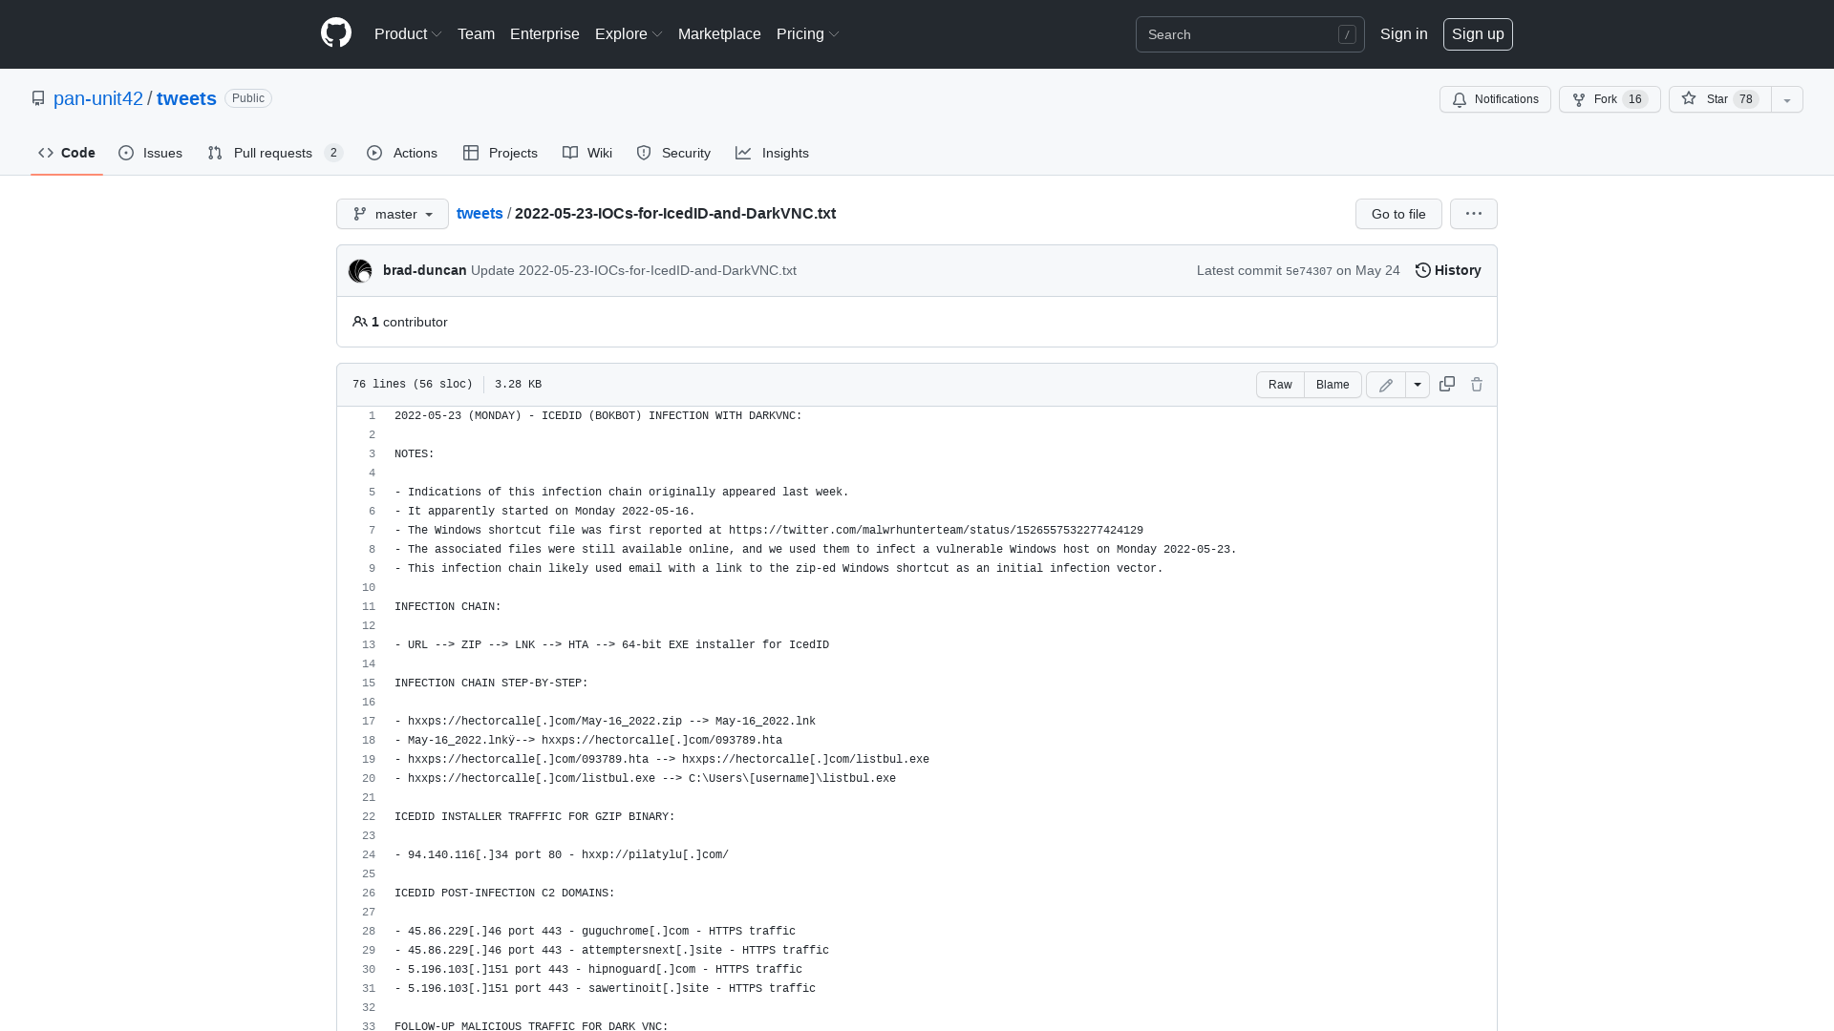1834x1031 pixels.
Task: View file History
Action: click(x=1448, y=270)
